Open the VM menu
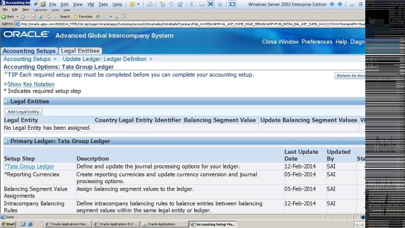 point(90,4)
